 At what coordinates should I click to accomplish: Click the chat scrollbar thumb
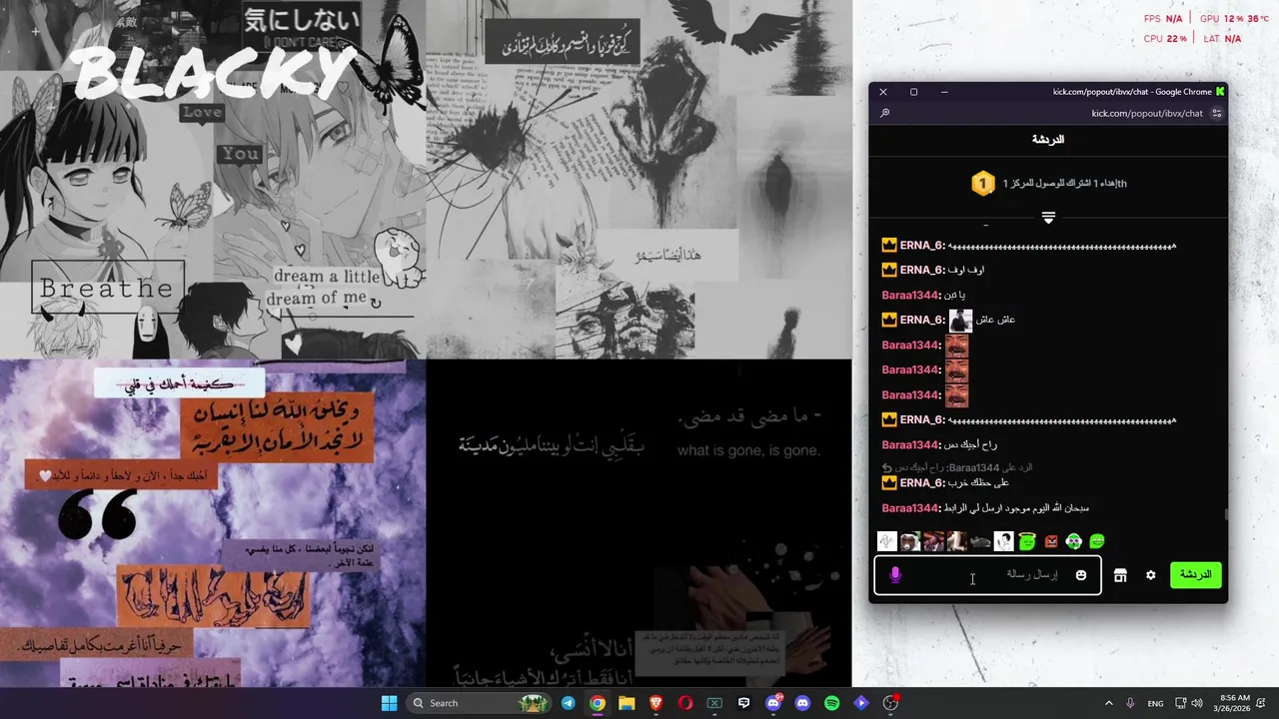pos(1225,515)
